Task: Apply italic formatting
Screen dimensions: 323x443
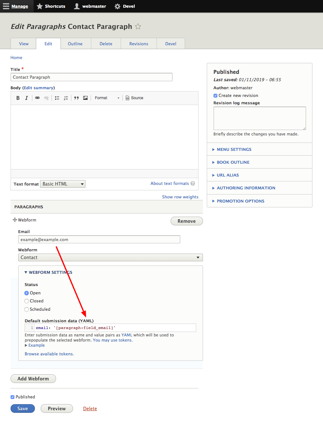Action: click(x=27, y=98)
